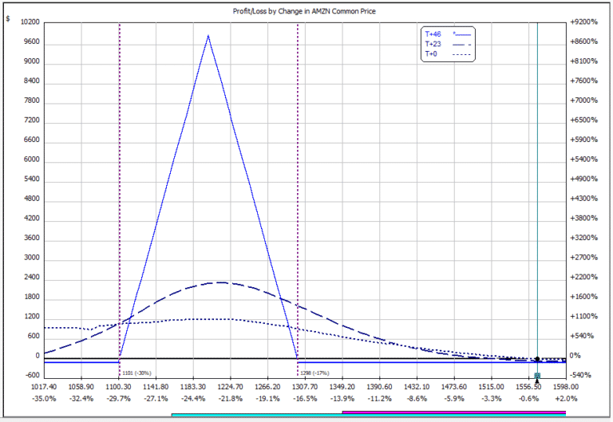
Task: Click the chart title Profit/Loss by Change
Action: 304,11
